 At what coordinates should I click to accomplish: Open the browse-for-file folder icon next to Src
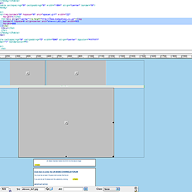[51, 189]
